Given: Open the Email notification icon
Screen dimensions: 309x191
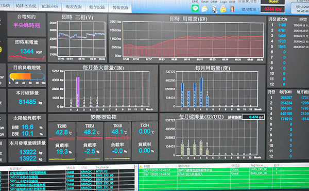Looking at the screenshot, I should 204,9.
